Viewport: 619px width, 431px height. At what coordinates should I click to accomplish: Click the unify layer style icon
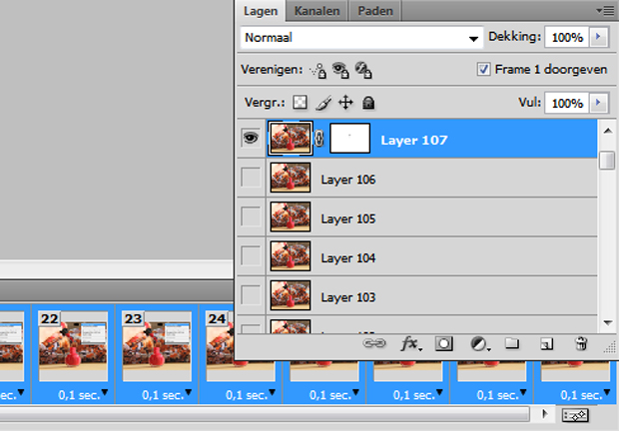click(x=363, y=70)
